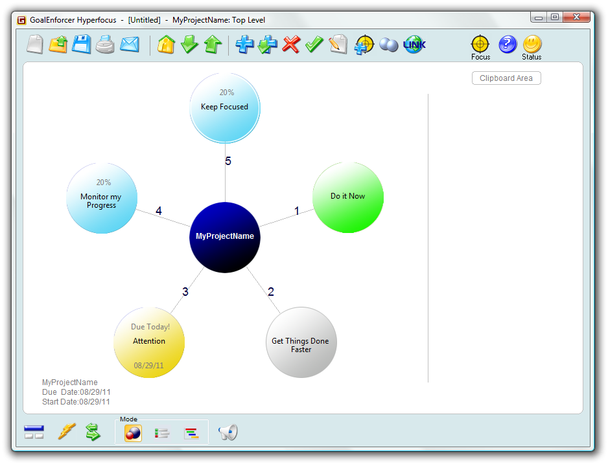Add a subgoal with the plus-and-arrow icon
608x466 pixels.
pyautogui.click(x=268, y=45)
